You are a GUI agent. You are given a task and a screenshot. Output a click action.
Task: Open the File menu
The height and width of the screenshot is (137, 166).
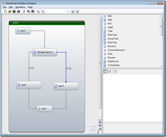pyautogui.click(x=5, y=7)
